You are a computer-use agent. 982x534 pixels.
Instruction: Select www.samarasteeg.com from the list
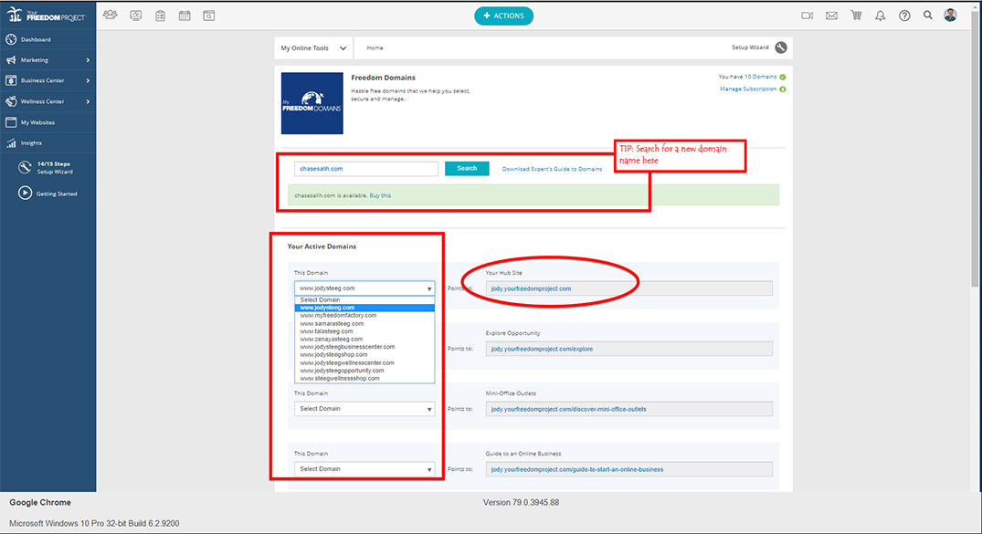coord(364,324)
